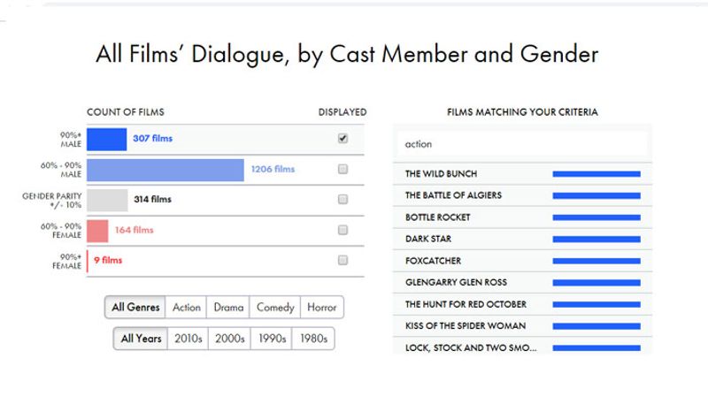
Task: Check the Gender Parity displayed checkbox
Action: coord(342,200)
